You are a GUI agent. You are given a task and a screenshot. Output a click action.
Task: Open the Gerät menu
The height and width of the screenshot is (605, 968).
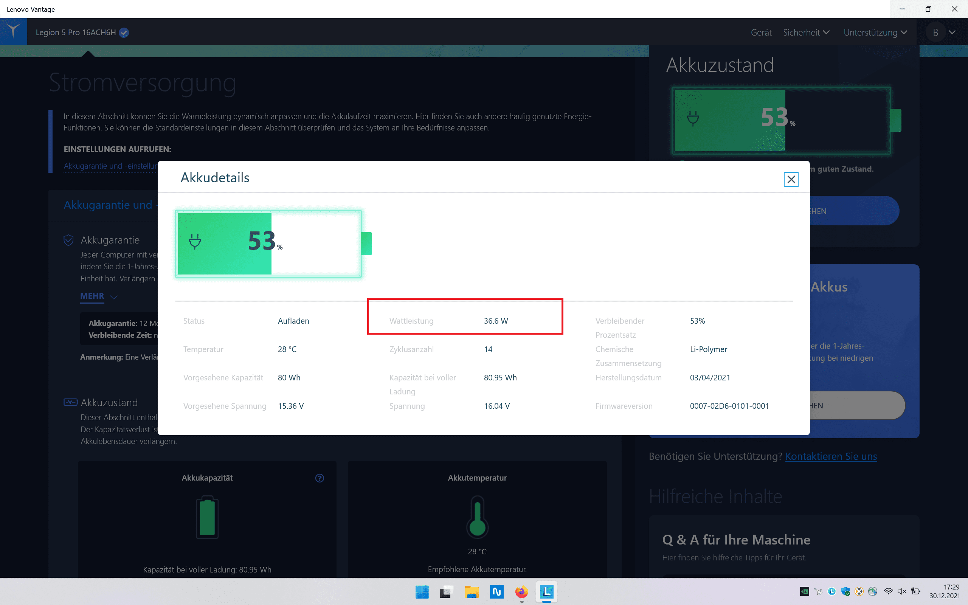(x=761, y=33)
